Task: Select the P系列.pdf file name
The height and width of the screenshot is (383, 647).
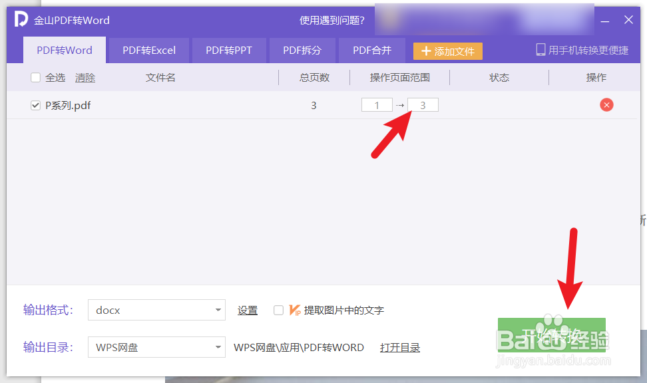Action: click(x=68, y=106)
